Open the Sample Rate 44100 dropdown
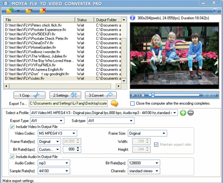 [67, 171]
